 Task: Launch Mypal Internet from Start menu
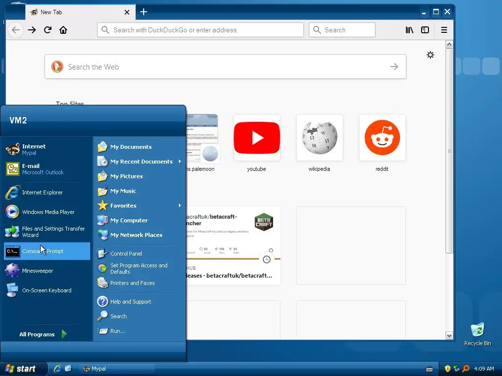47,149
